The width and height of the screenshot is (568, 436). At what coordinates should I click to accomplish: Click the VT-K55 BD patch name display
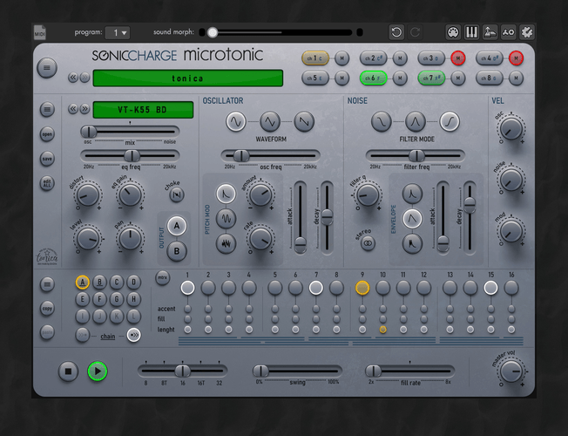tap(143, 110)
